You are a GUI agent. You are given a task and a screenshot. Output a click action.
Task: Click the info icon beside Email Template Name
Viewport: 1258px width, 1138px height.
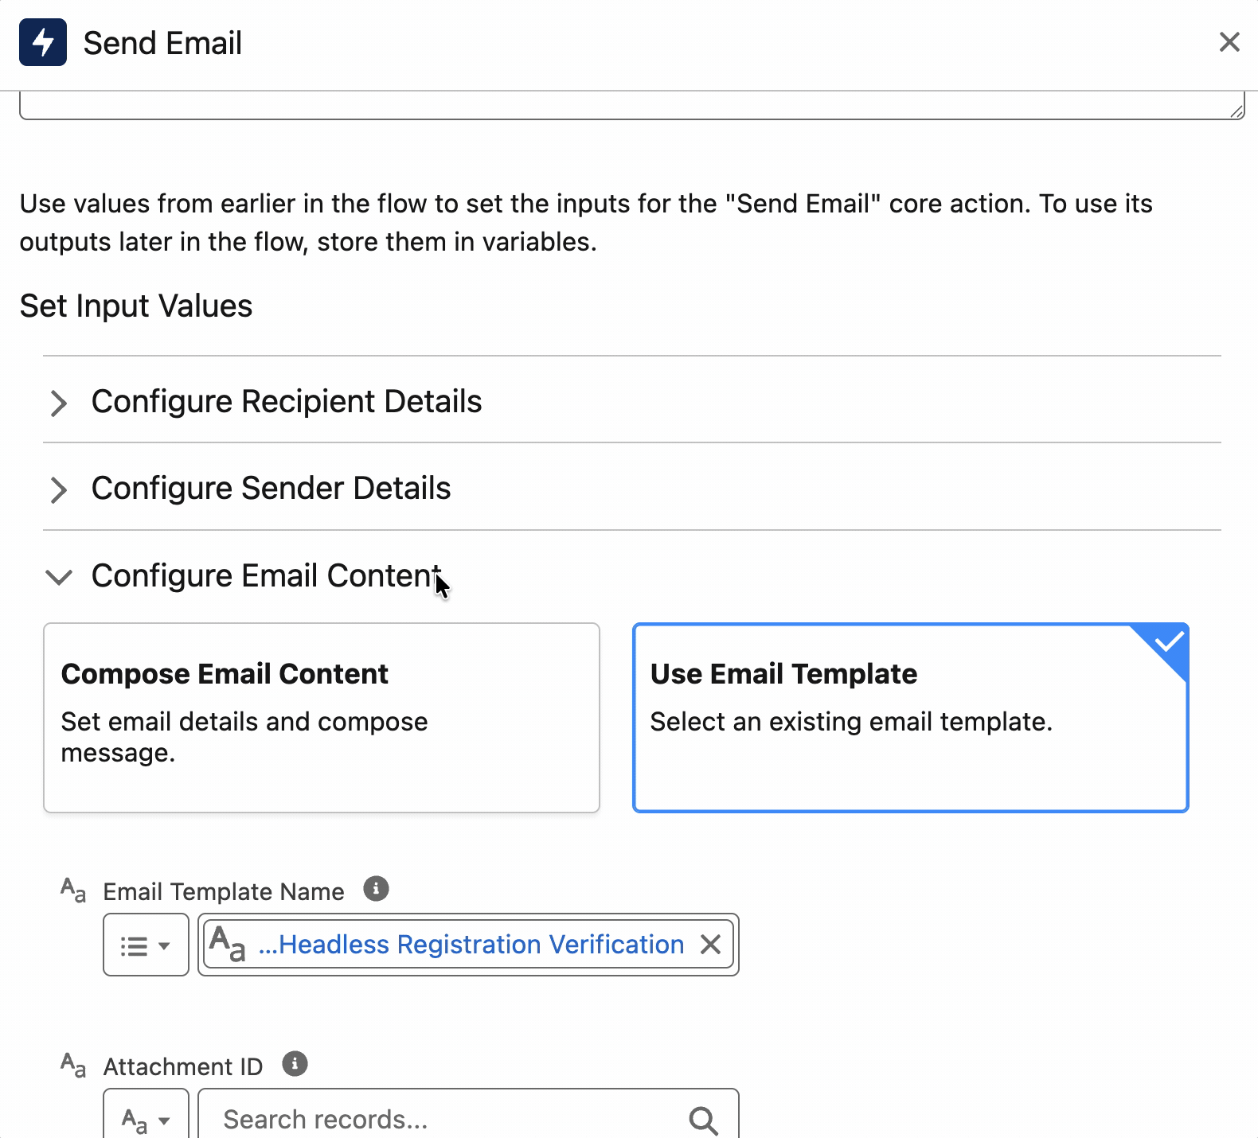pyautogui.click(x=376, y=888)
